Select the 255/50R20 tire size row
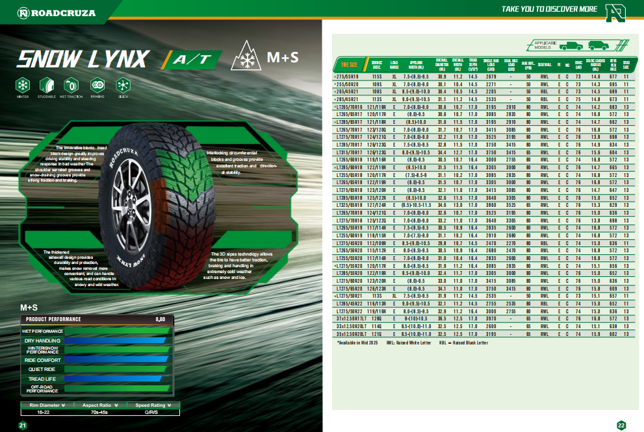Image resolution: width=644 pixels, height=432 pixels. click(484, 84)
